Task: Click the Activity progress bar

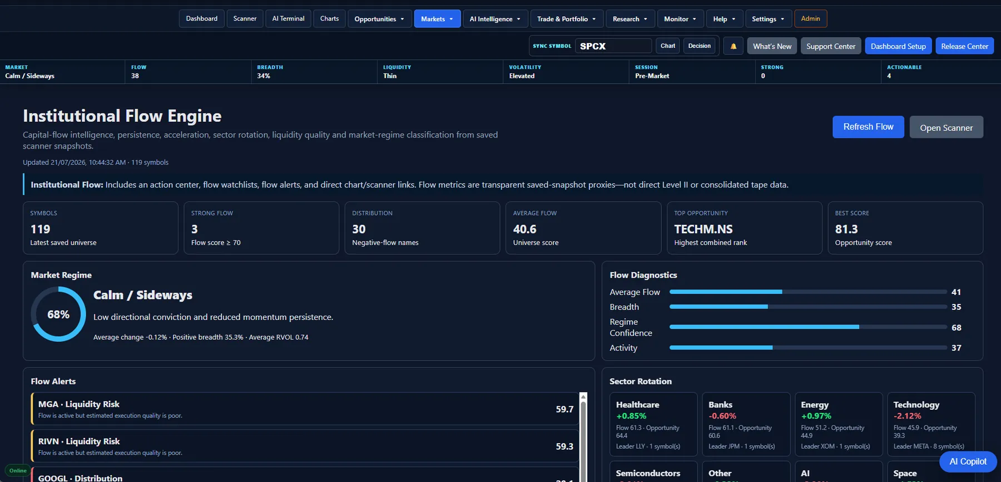Action: coord(808,347)
